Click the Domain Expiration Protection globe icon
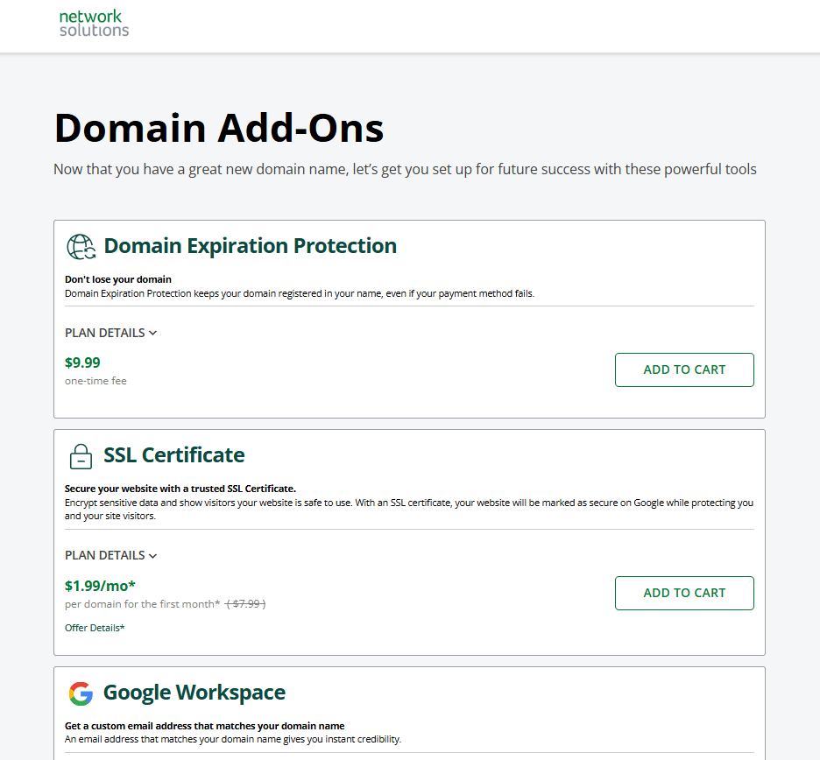Image resolution: width=820 pixels, height=760 pixels. (81, 247)
